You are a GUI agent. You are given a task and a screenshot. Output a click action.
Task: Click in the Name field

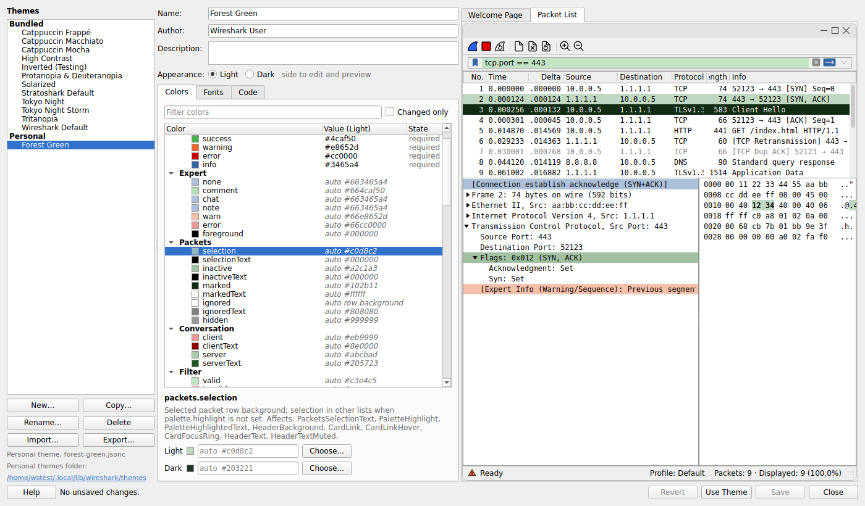click(333, 13)
